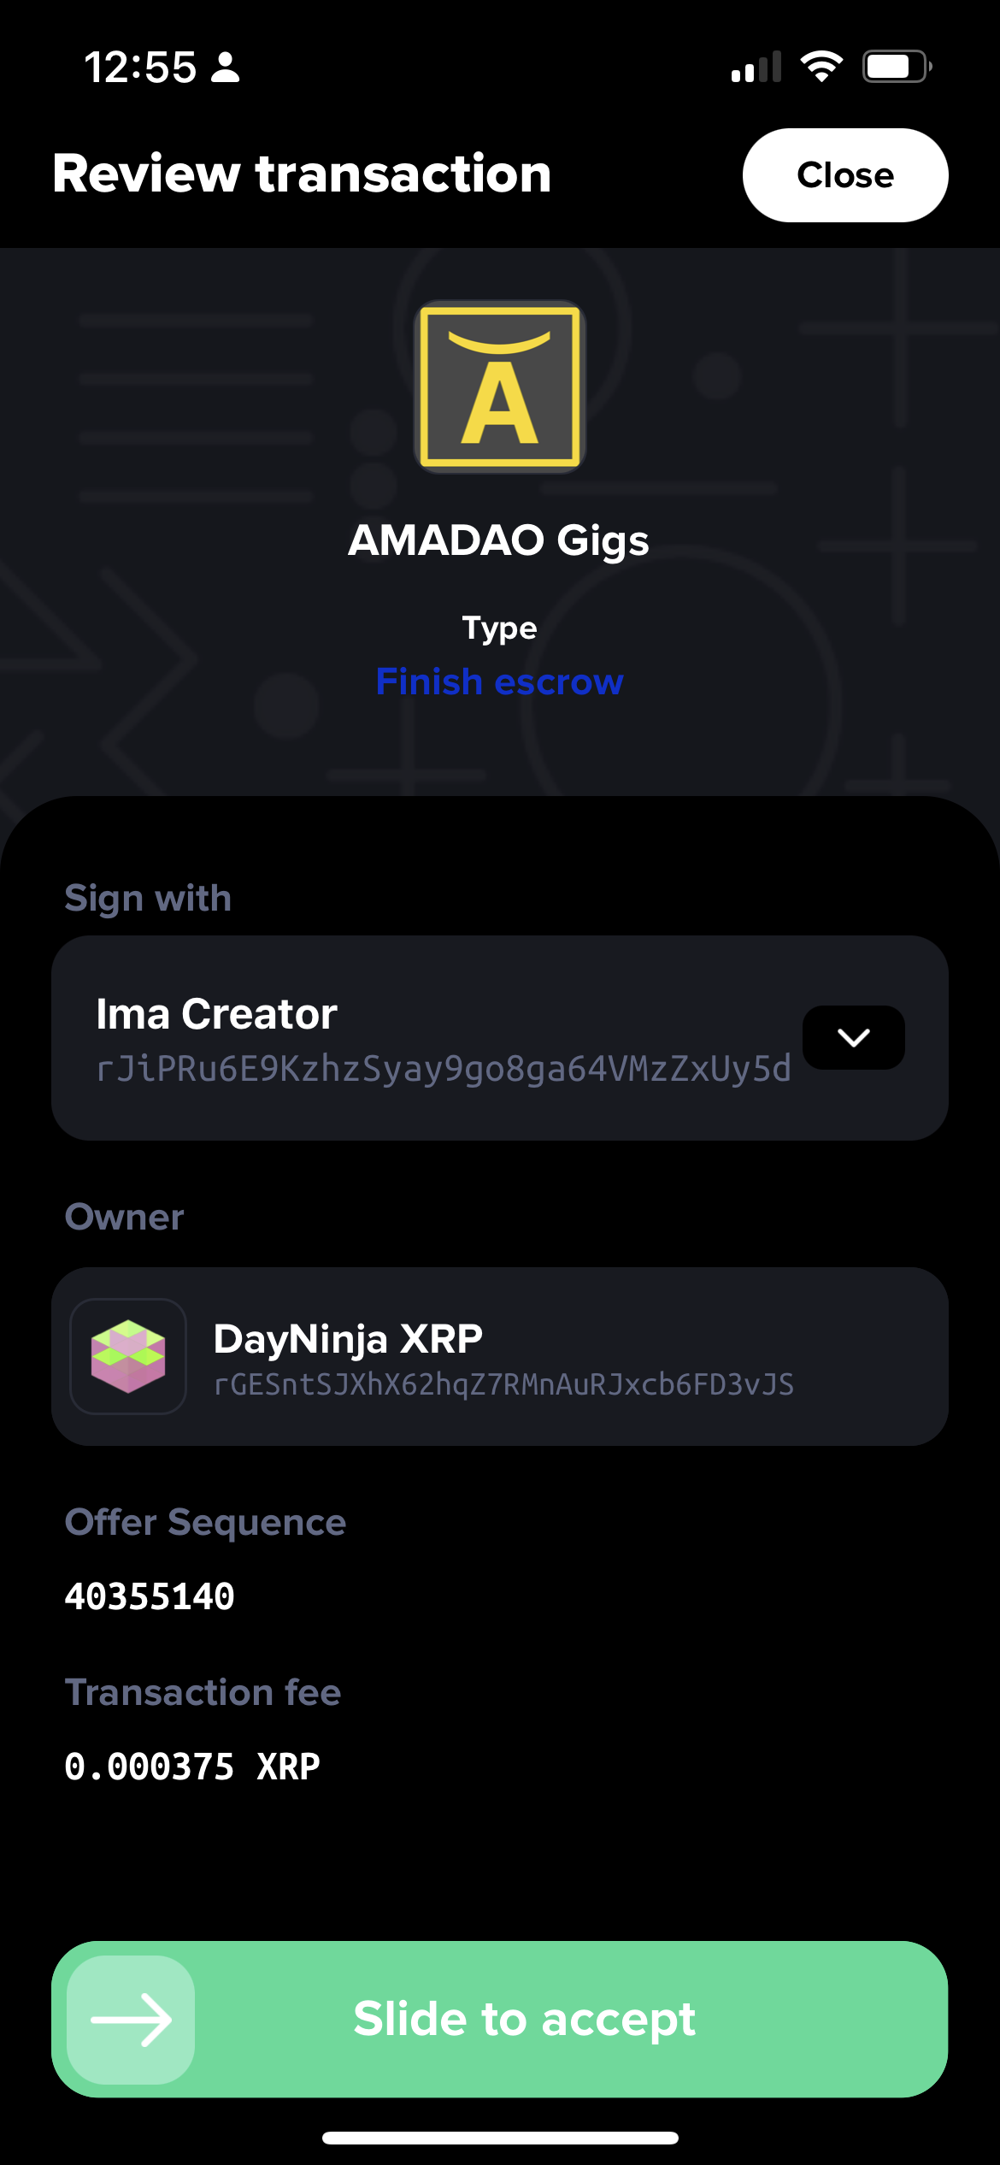This screenshot has height=2165, width=1000.
Task: Tap the Wi-Fi status icon
Action: point(821,67)
